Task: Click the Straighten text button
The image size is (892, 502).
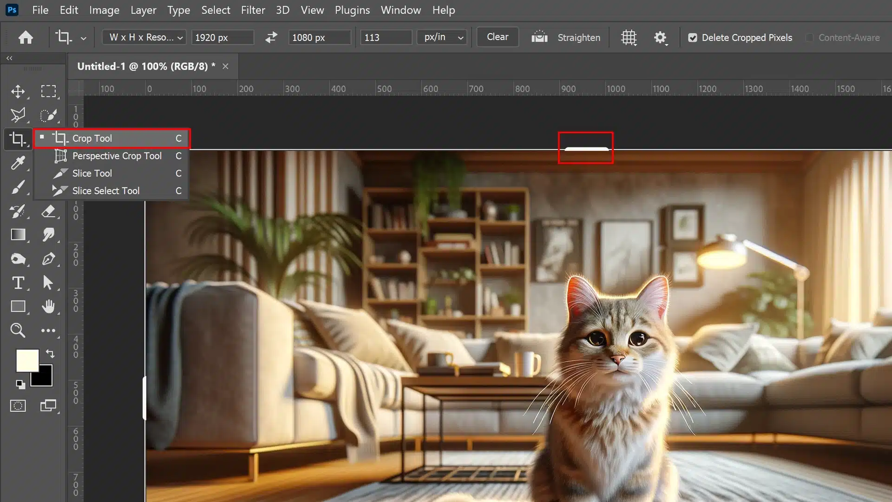Action: pyautogui.click(x=579, y=37)
